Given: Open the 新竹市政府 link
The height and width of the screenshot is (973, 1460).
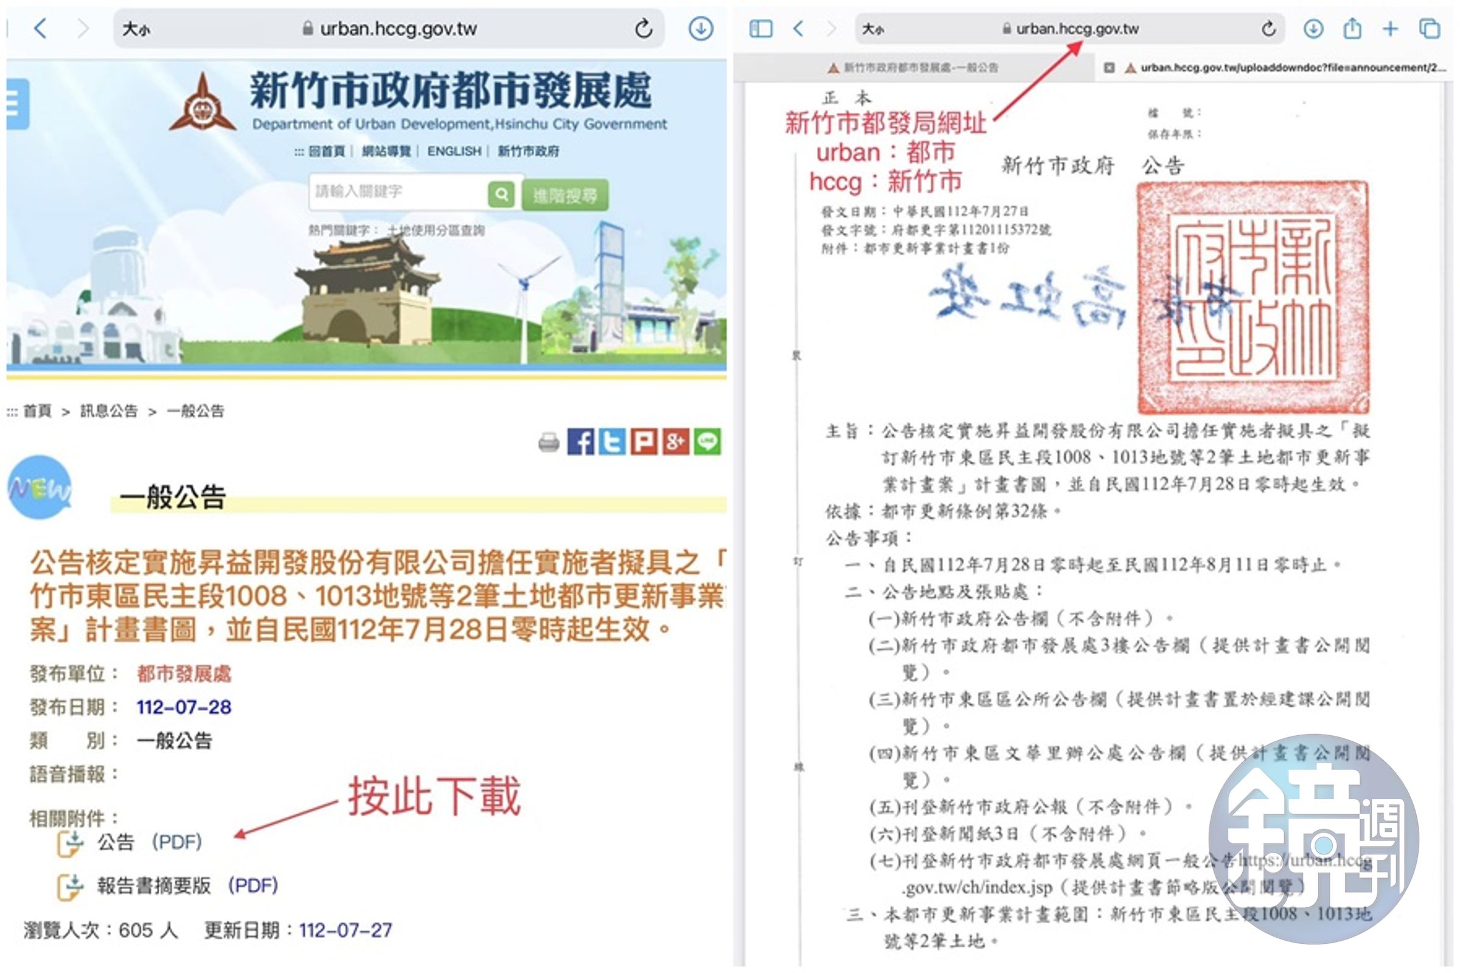Looking at the screenshot, I should pos(528,151).
